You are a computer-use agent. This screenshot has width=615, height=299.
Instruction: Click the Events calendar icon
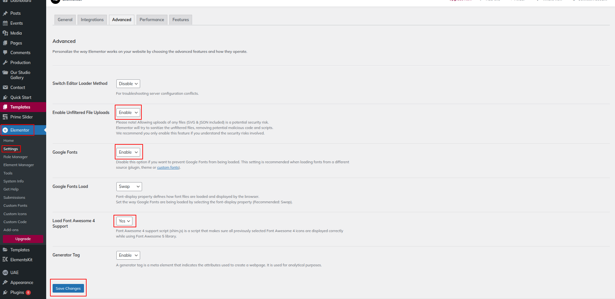click(5, 23)
